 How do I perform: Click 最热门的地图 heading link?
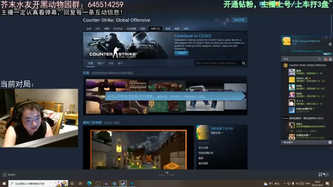92,123
